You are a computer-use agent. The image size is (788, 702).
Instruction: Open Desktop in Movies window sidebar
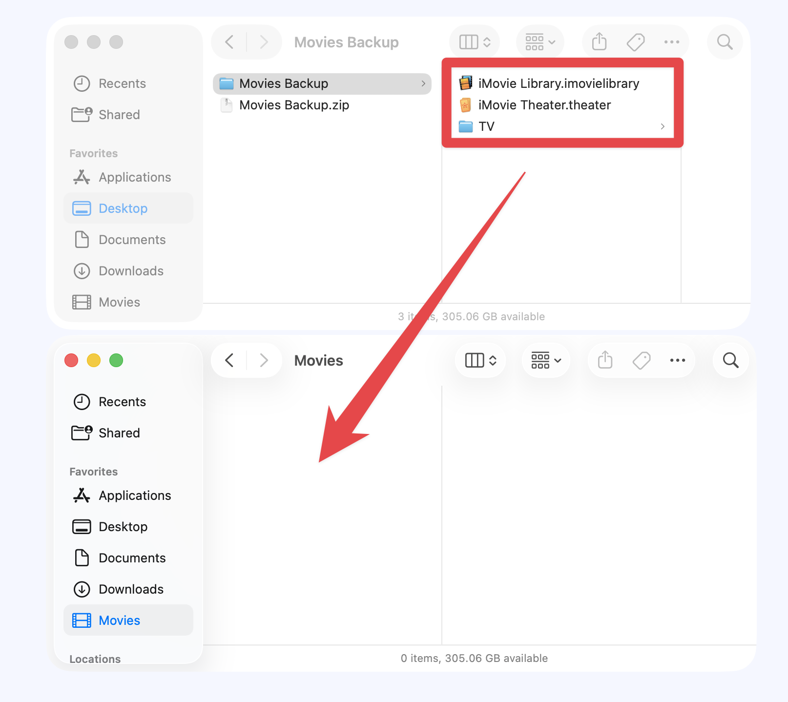[128, 527]
